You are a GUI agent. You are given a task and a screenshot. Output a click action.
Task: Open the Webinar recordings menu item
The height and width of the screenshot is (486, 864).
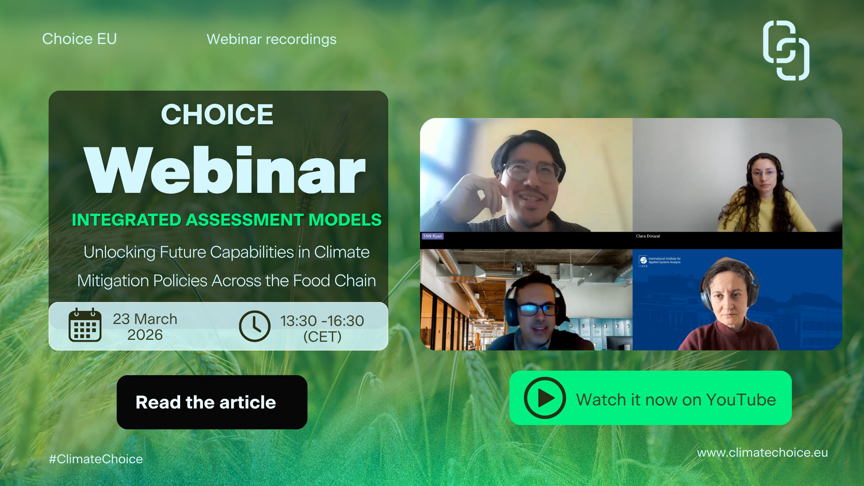click(272, 39)
